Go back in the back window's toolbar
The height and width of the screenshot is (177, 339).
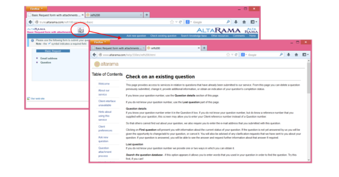point(31,22)
